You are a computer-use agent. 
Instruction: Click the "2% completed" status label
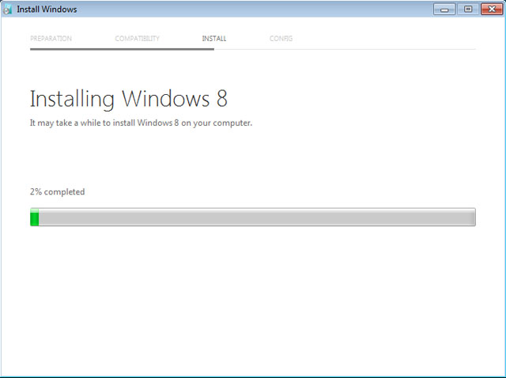coord(57,192)
